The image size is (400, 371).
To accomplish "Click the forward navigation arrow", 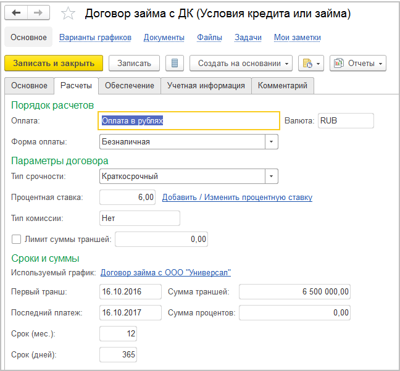I will (38, 13).
